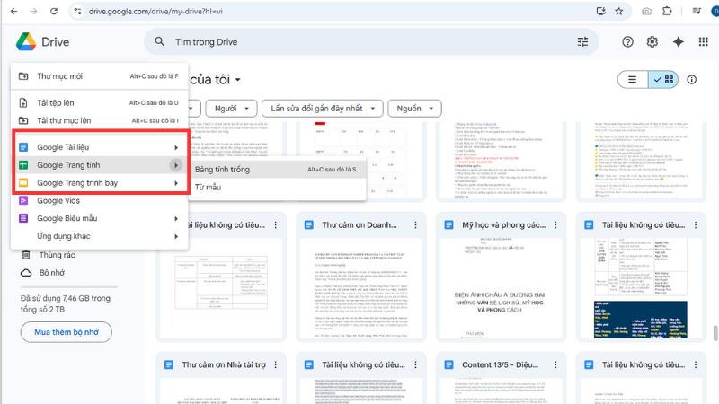The width and height of the screenshot is (719, 404).
Task: Bookmark this page with star icon
Action: pos(618,12)
